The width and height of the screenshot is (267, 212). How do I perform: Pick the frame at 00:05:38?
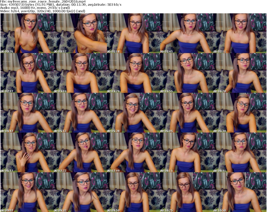133,113
